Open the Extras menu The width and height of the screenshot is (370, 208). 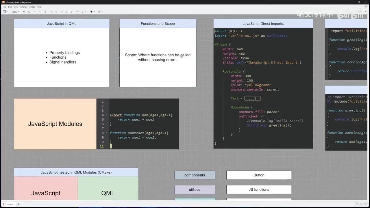pyautogui.click(x=32, y=7)
